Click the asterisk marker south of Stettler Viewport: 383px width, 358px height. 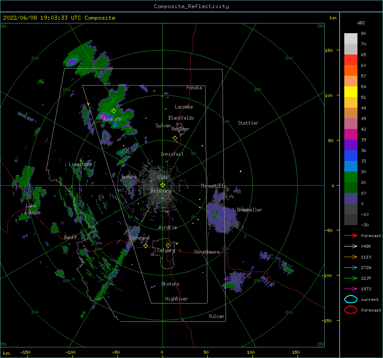coord(202,146)
